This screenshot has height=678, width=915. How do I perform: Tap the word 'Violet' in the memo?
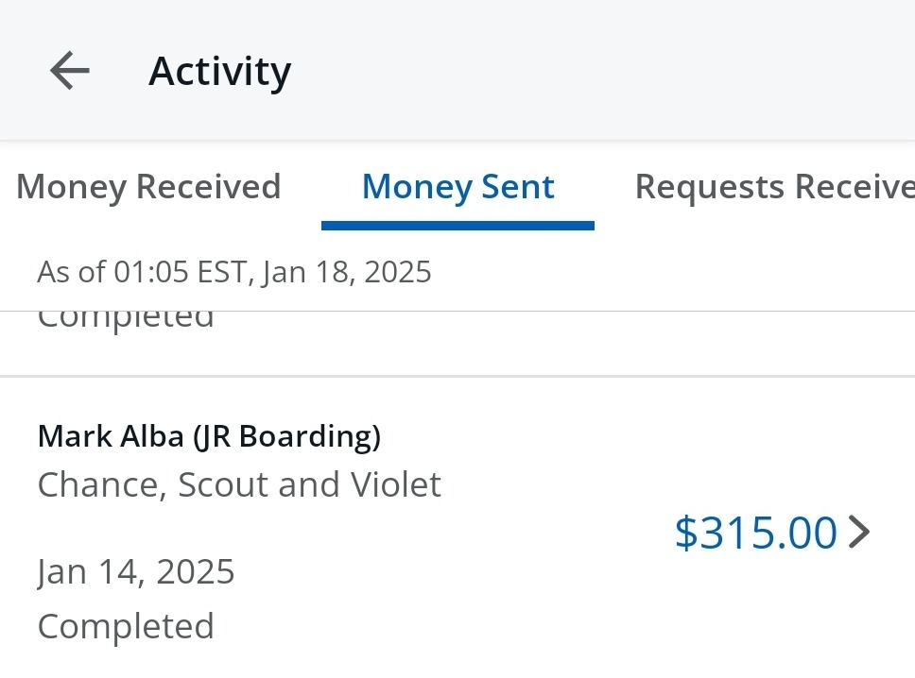pyautogui.click(x=396, y=484)
